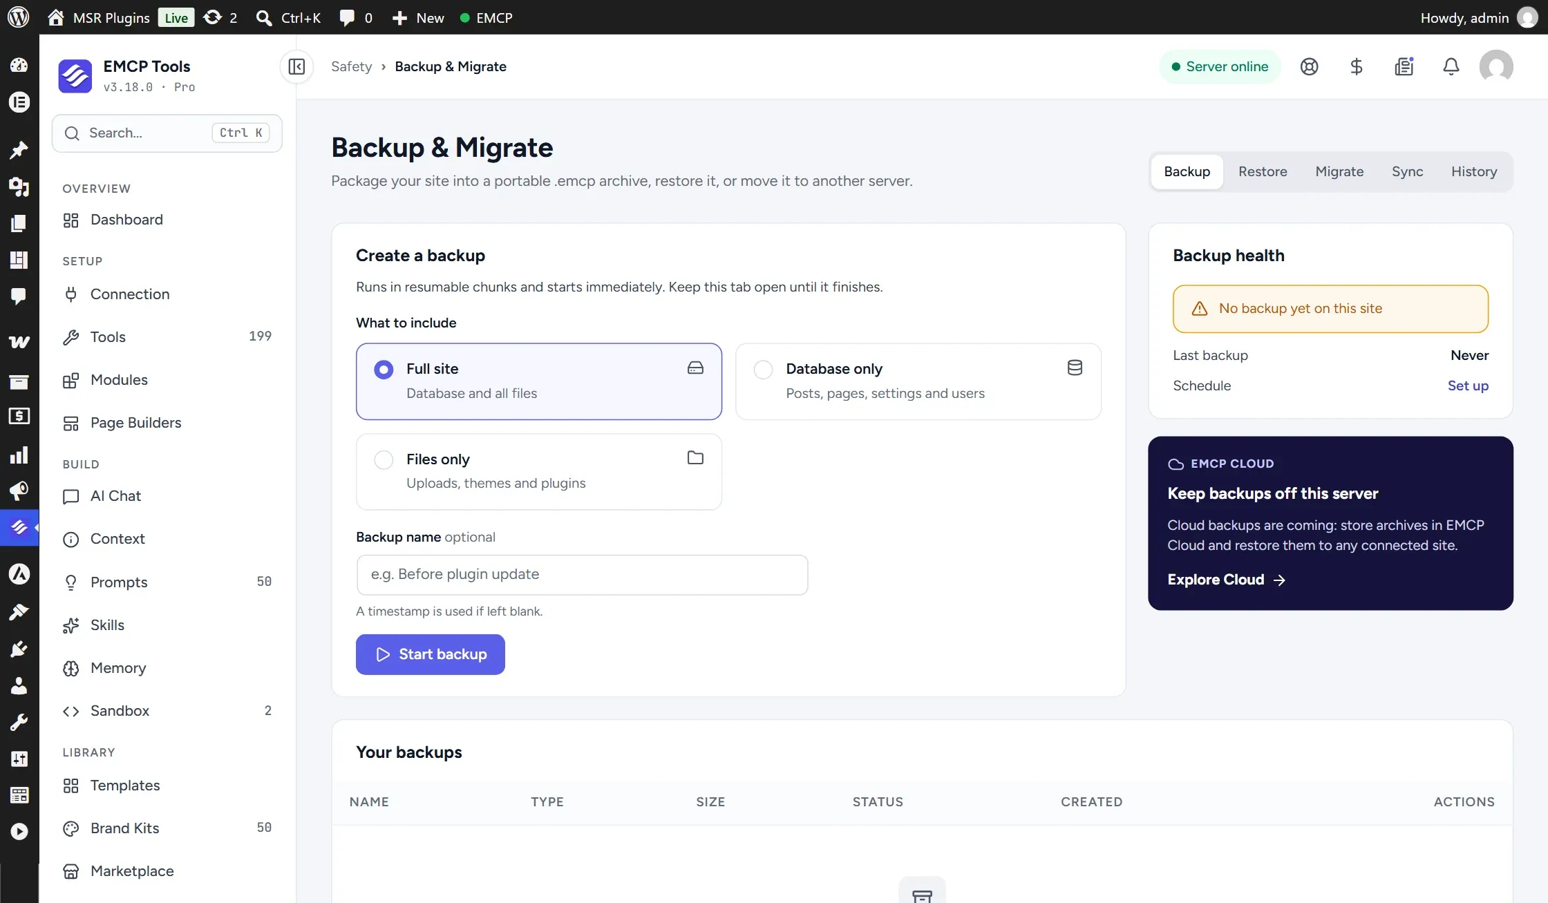Collapse the EMCP sidebar panel icon
Screen dimensions: 1548x903
296,66
